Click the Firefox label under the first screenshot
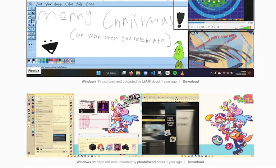 (x=34, y=71)
